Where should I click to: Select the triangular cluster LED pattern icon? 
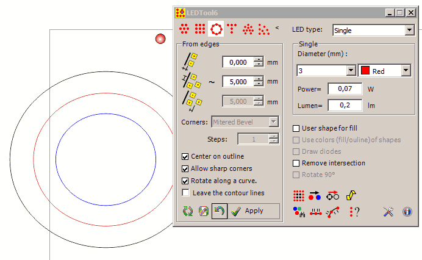tap(248, 29)
